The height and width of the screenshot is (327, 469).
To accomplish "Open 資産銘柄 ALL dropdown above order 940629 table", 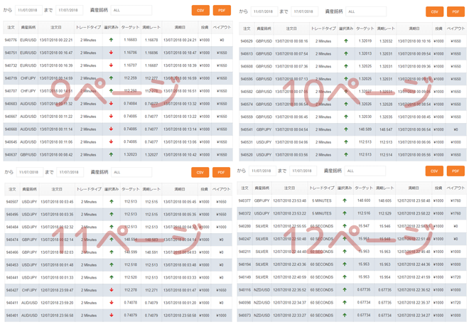I will pos(366,11).
